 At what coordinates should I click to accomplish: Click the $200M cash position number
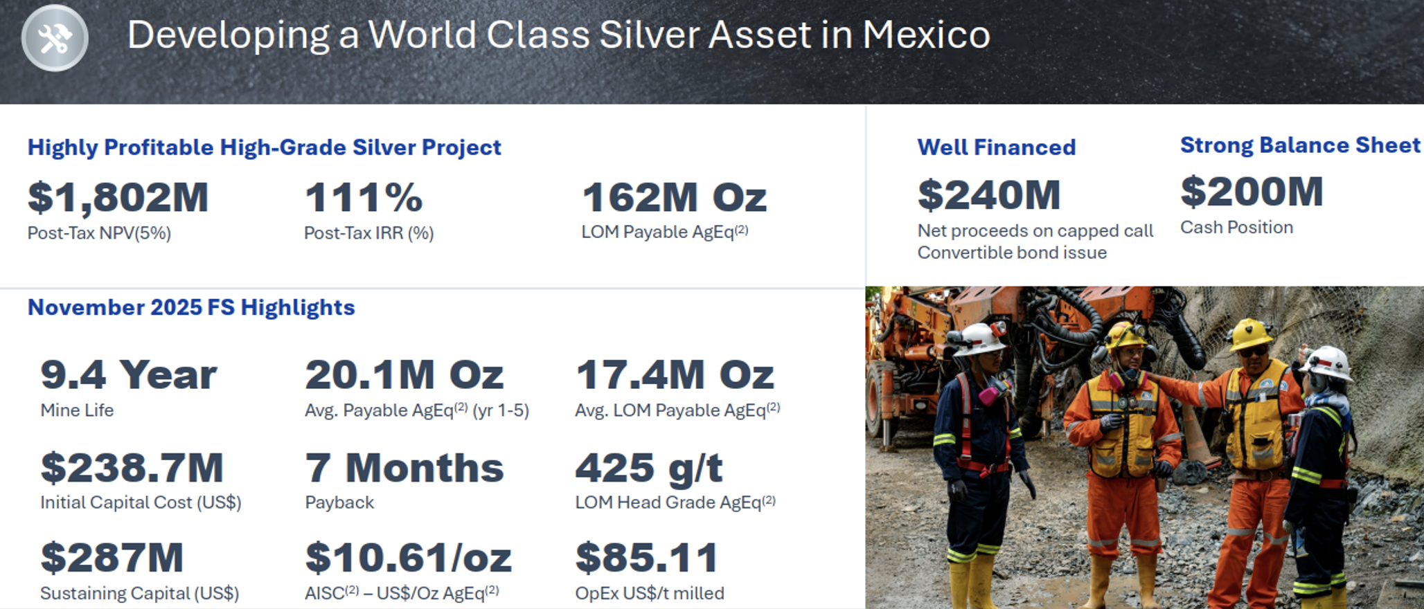(1252, 192)
